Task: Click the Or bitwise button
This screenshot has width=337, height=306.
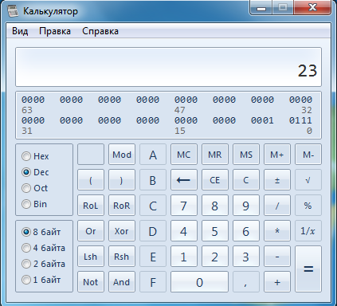Action: click(x=91, y=231)
